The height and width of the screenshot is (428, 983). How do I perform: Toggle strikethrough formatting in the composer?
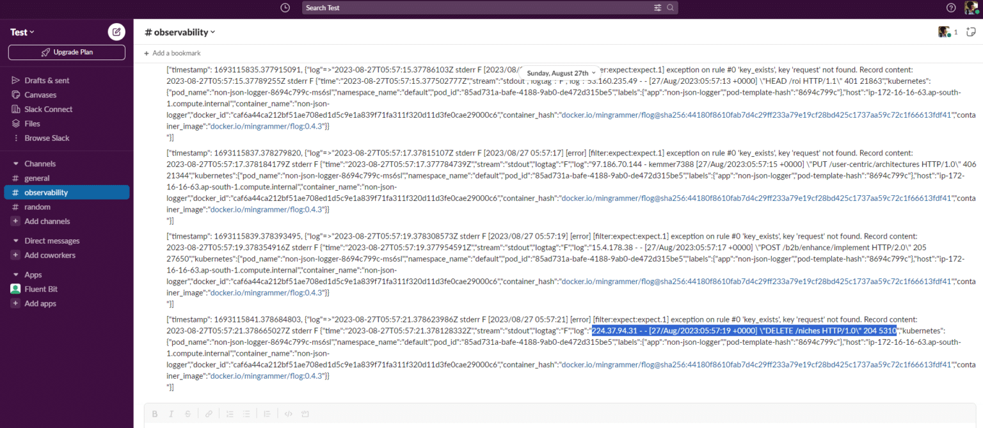point(188,413)
